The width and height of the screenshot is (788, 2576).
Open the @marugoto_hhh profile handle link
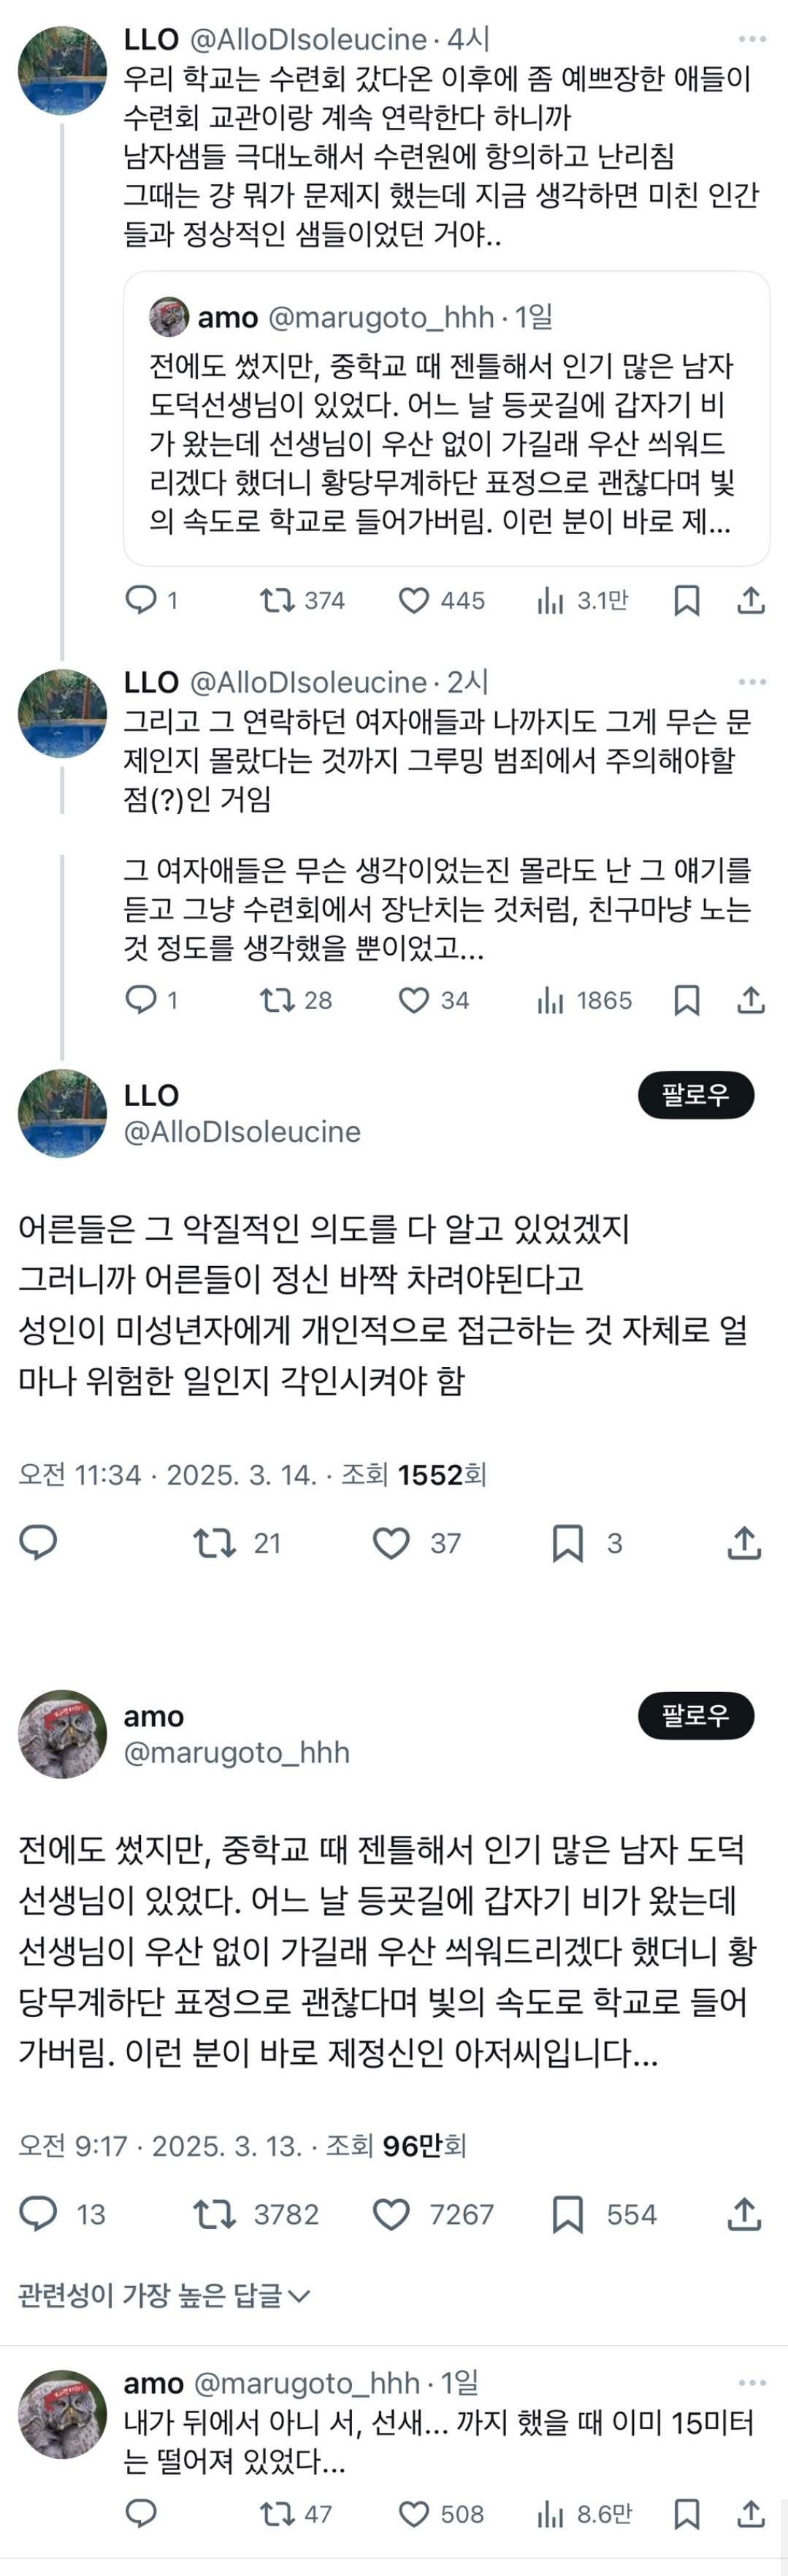click(x=236, y=1752)
